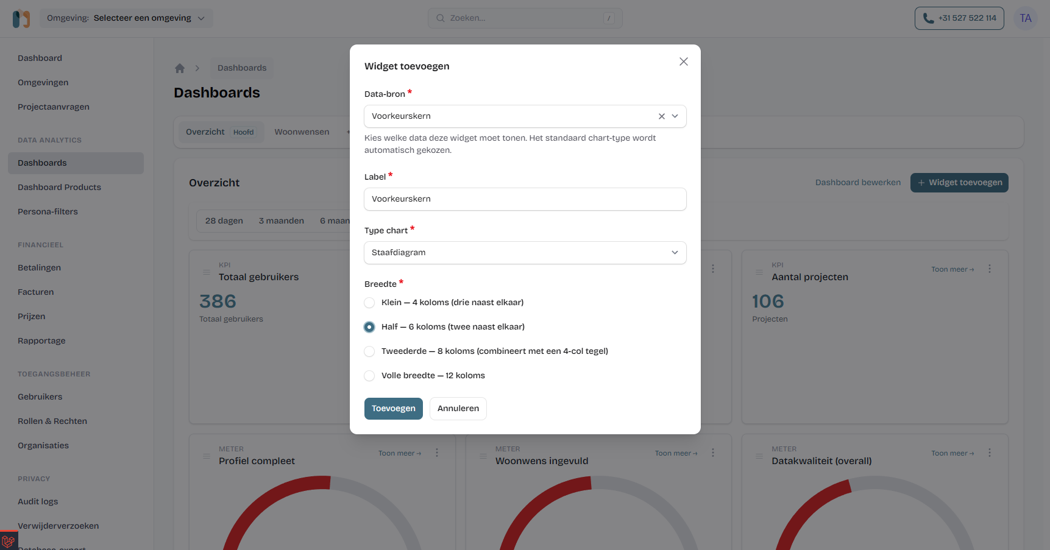Open the Aantal projecten options menu
1050x550 pixels.
coord(990,269)
